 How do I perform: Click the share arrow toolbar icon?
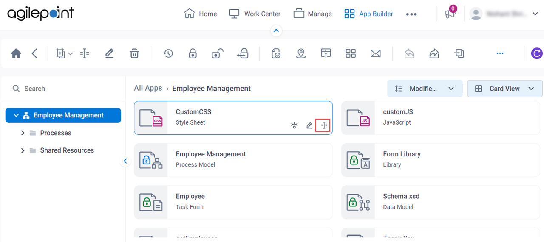[434, 53]
